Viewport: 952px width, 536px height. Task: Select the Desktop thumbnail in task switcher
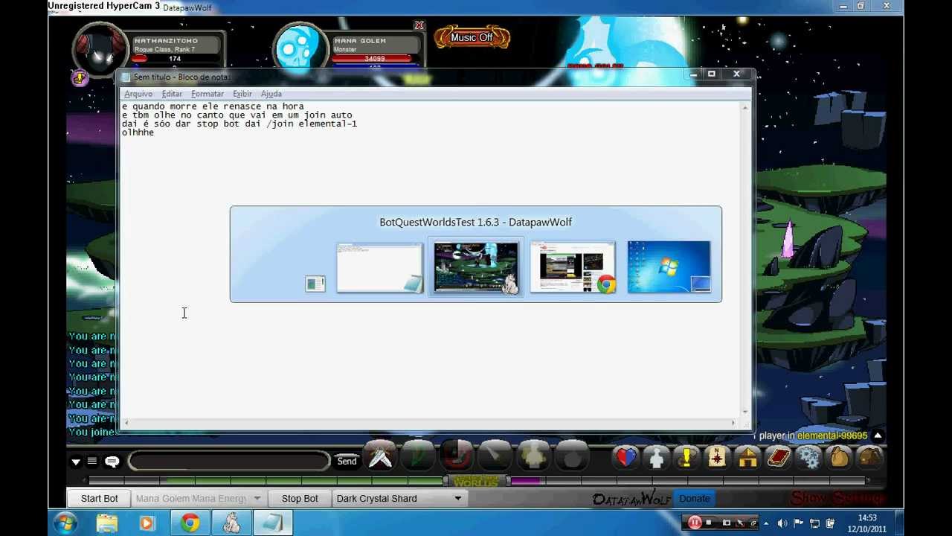click(x=669, y=267)
